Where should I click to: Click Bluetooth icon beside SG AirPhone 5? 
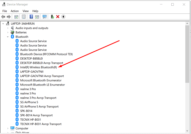point(17,102)
